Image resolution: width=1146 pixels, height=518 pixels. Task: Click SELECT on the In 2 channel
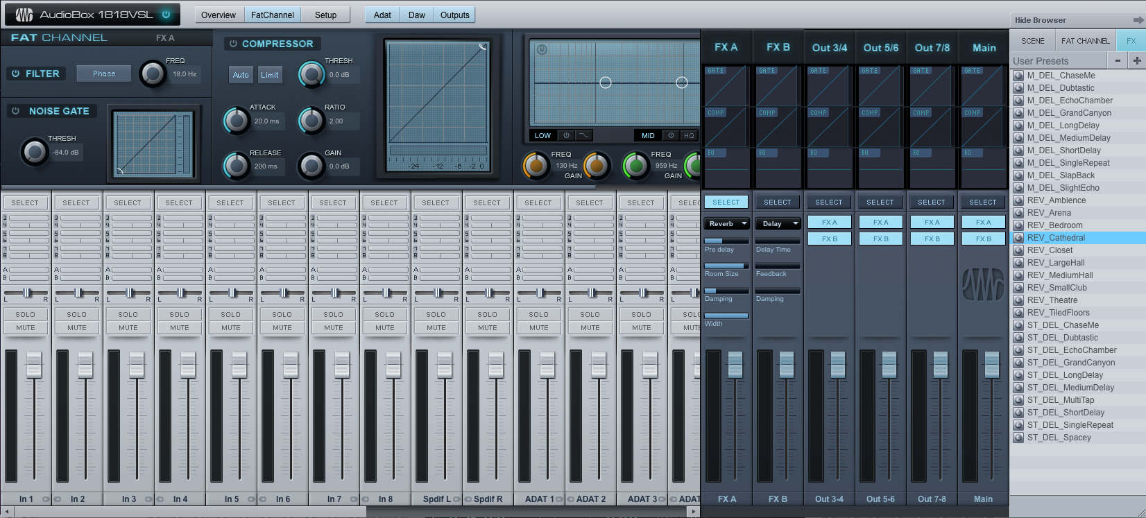76,202
